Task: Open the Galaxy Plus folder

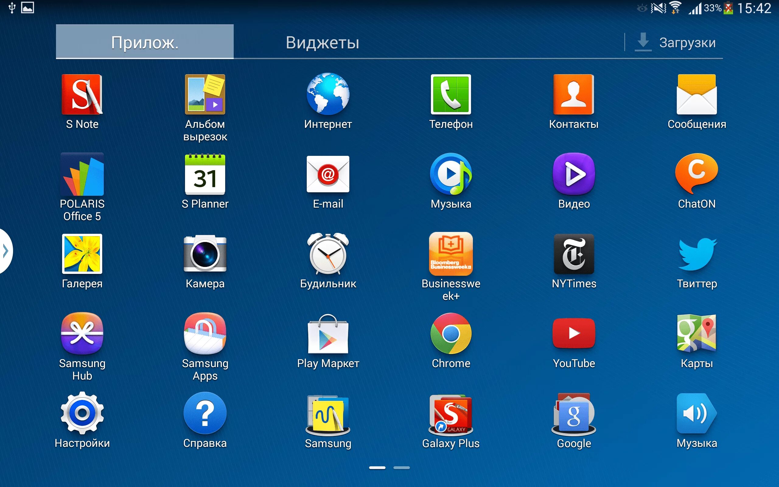Action: pyautogui.click(x=451, y=414)
